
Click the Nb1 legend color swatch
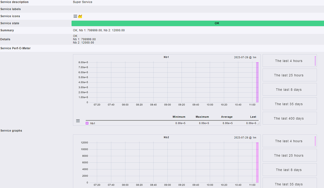point(87,123)
